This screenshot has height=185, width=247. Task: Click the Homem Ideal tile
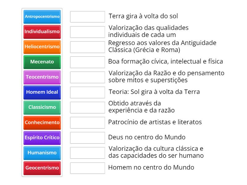[42, 92]
